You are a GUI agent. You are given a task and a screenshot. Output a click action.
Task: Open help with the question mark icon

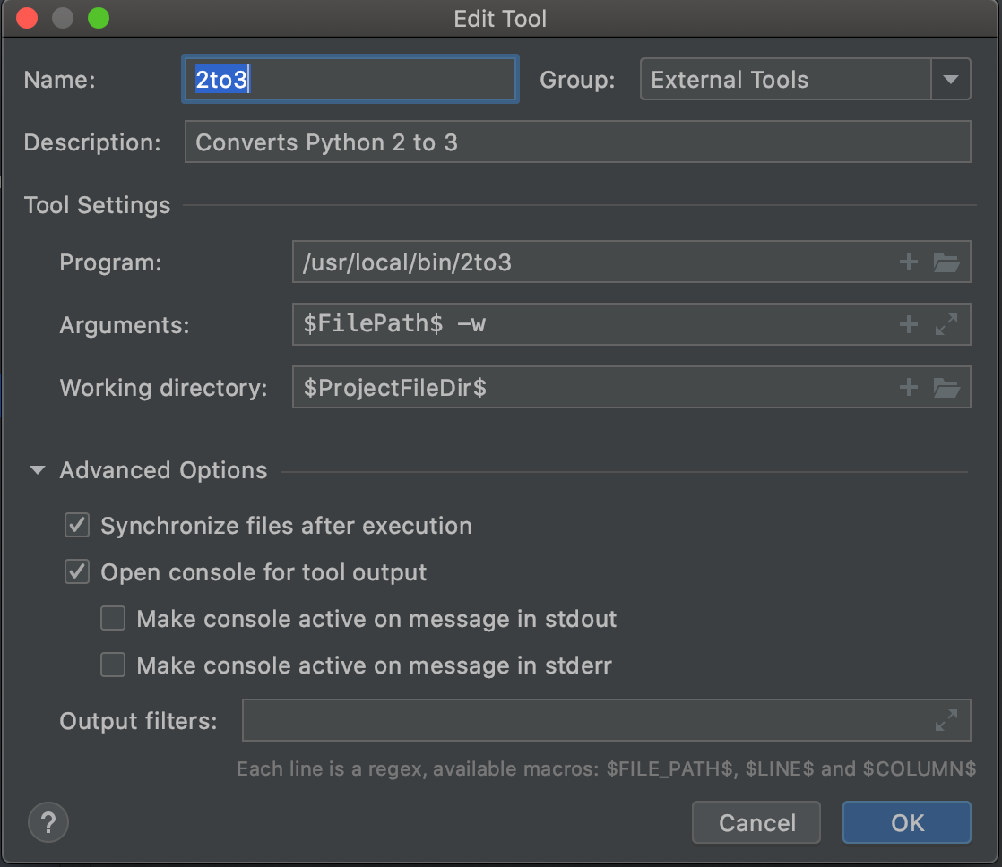tap(48, 822)
